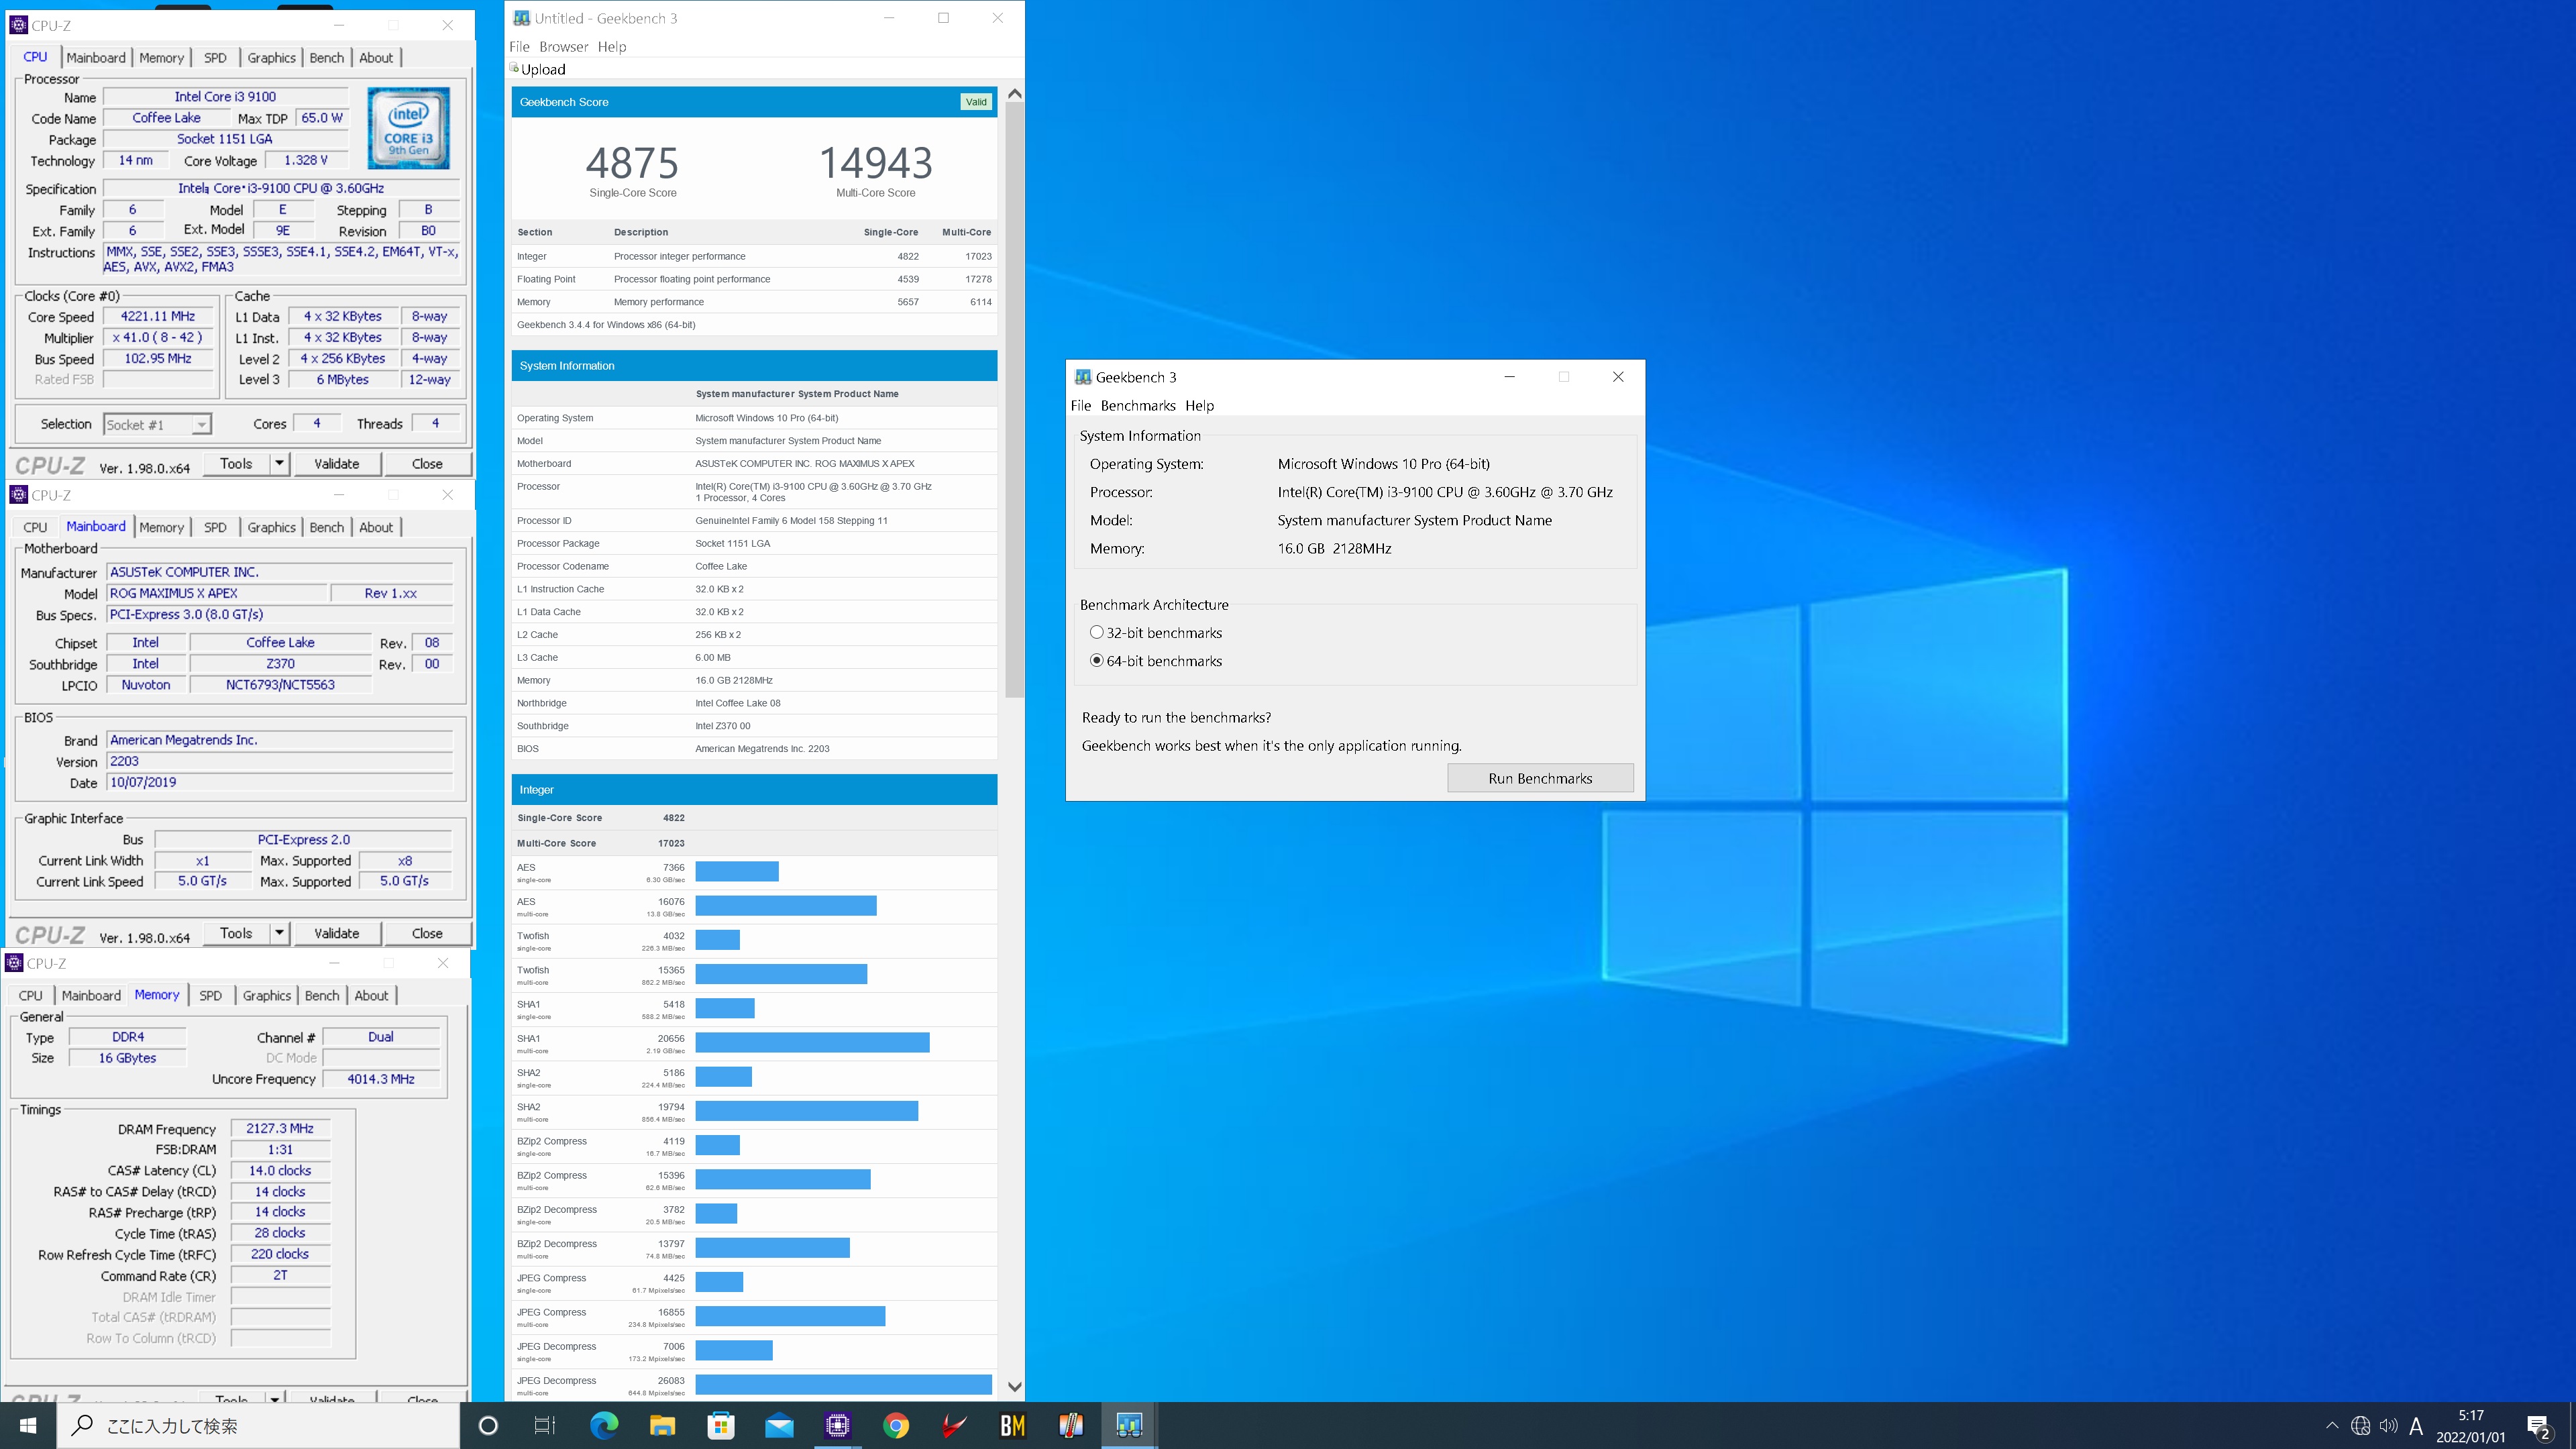Click Validate in the top CPU-Z window
2576x1449 pixels.
[337, 463]
